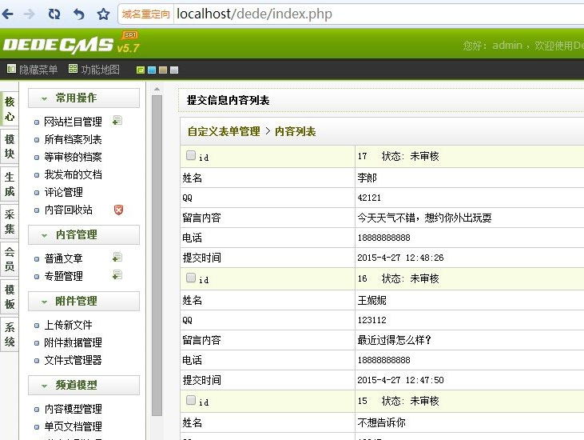Check the checkbox for record id 17

point(191,155)
